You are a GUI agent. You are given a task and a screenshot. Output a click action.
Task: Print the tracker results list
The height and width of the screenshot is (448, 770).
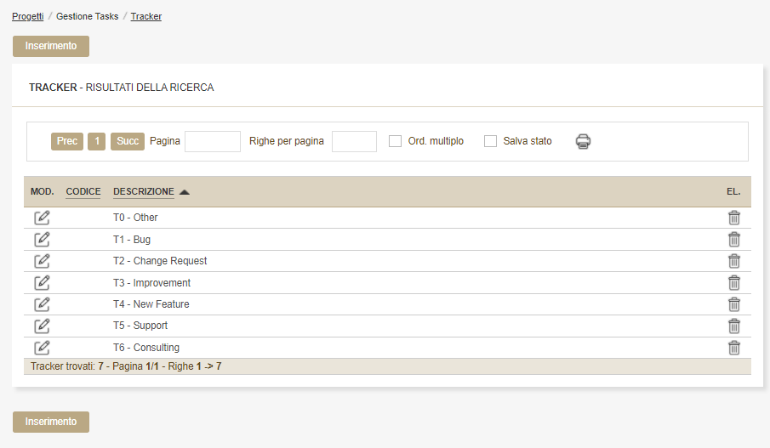(x=583, y=141)
